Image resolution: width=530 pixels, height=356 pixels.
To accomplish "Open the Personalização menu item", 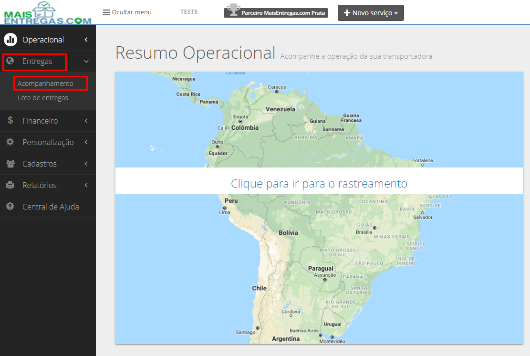I will point(48,142).
